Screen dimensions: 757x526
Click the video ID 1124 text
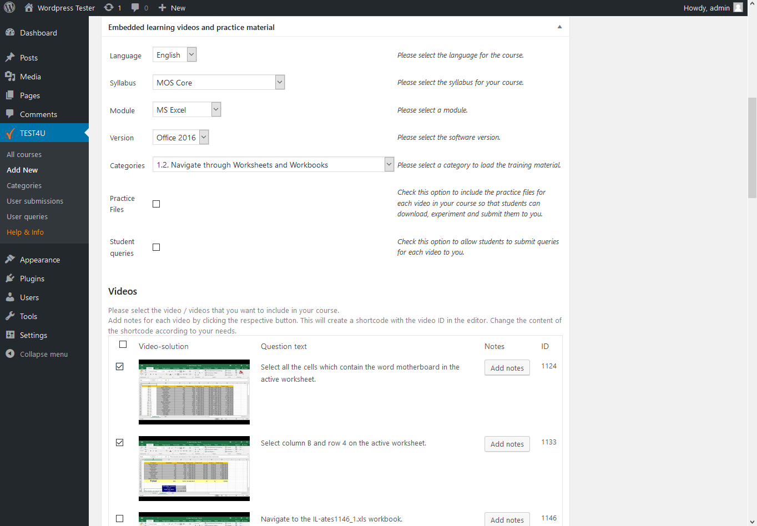point(549,366)
